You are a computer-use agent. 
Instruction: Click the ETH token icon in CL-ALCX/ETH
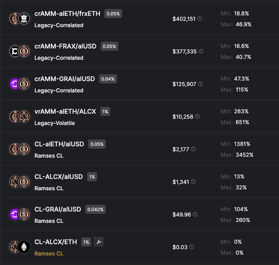pos(24,247)
